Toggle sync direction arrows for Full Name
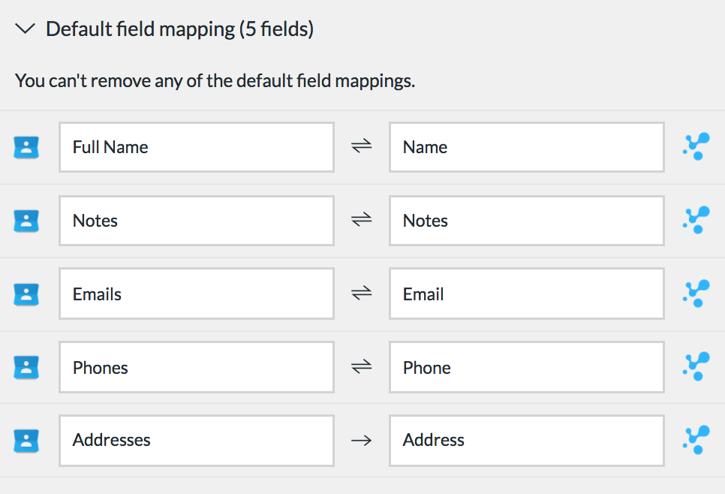The image size is (725, 494). (x=362, y=146)
